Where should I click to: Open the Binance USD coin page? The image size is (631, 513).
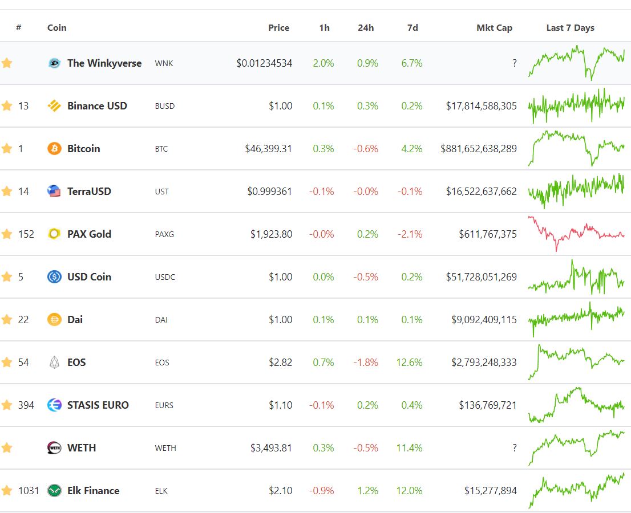tap(97, 106)
